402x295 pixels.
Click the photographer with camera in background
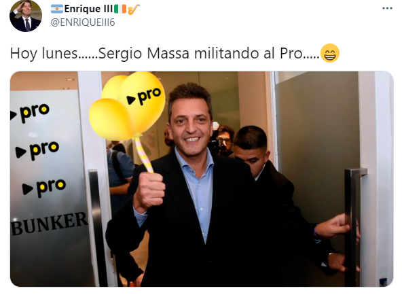pyautogui.click(x=222, y=141)
